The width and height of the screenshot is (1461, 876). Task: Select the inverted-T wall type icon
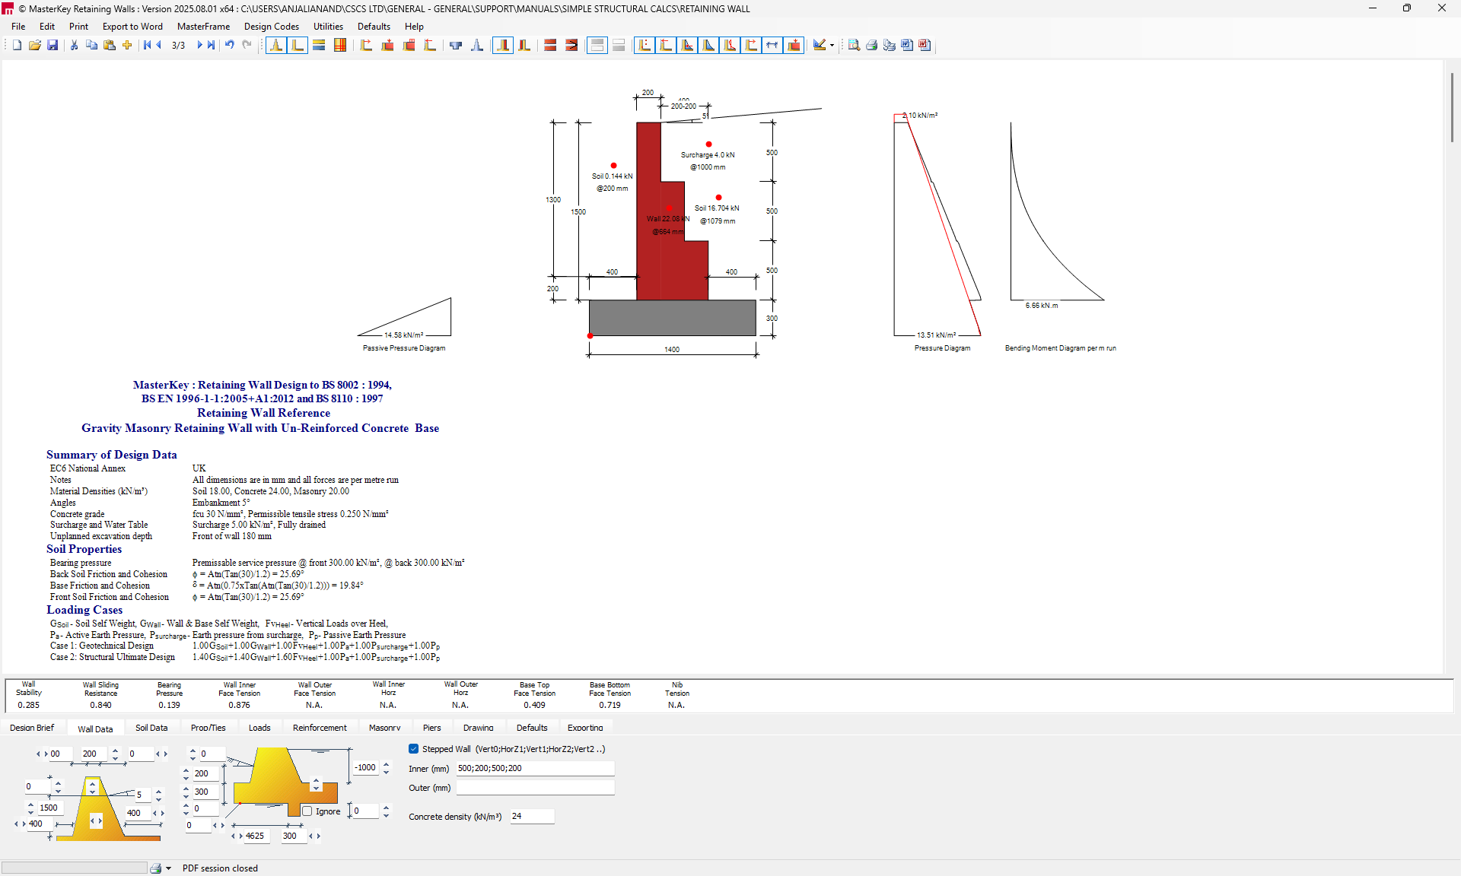276,46
